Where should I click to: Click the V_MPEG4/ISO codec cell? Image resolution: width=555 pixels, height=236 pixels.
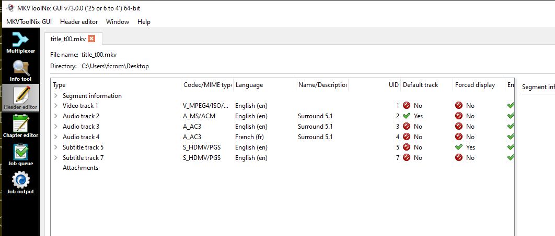(206, 105)
